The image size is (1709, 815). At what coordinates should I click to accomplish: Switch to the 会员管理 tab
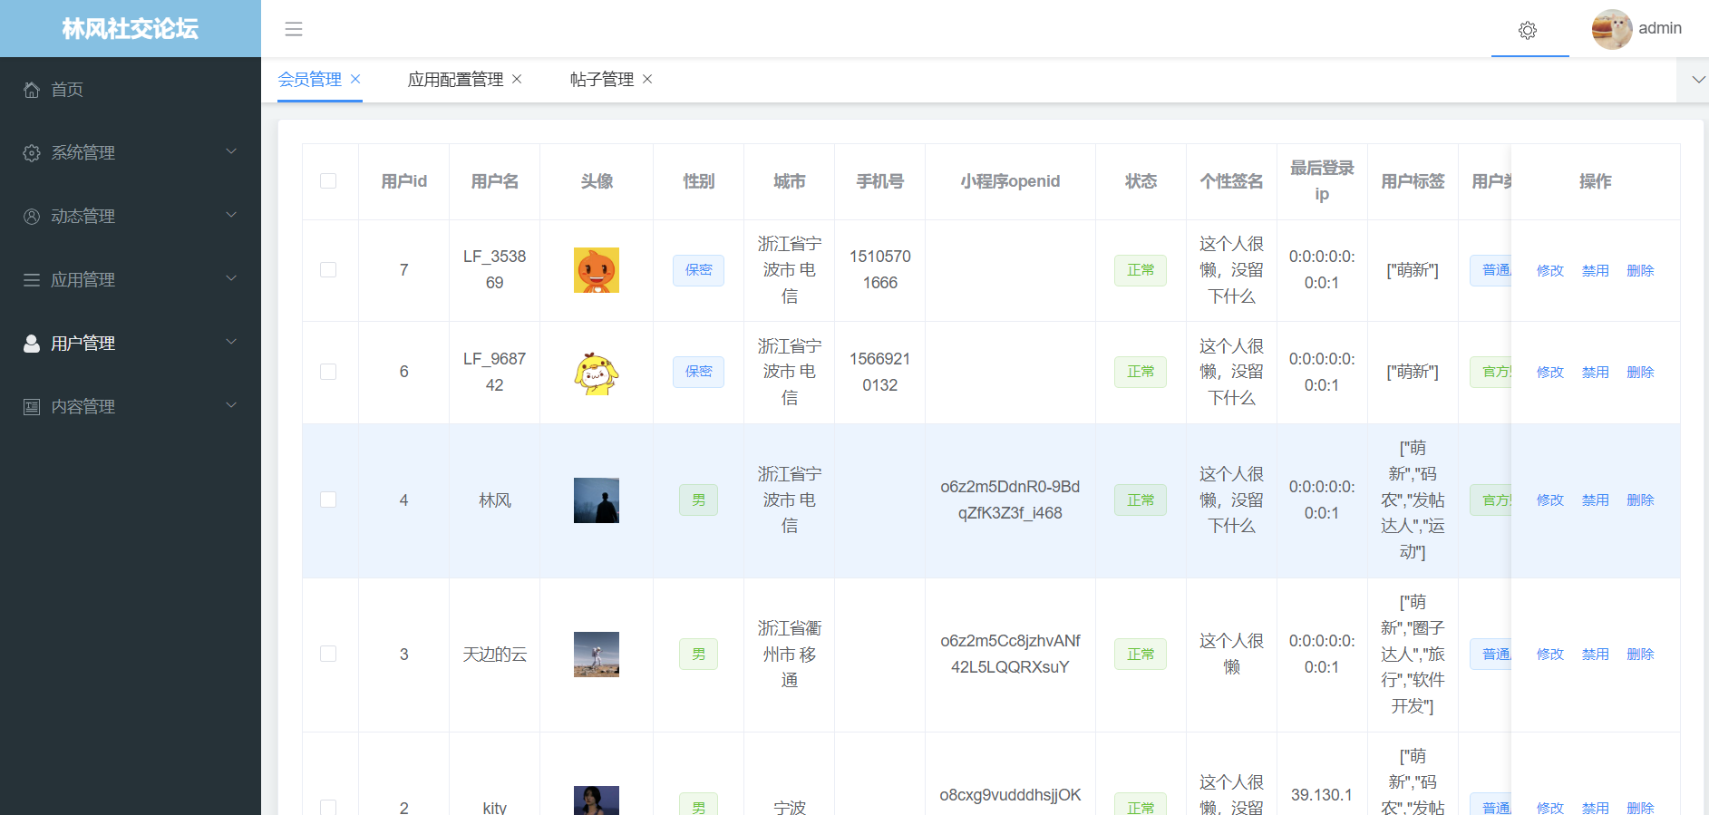pyautogui.click(x=310, y=80)
